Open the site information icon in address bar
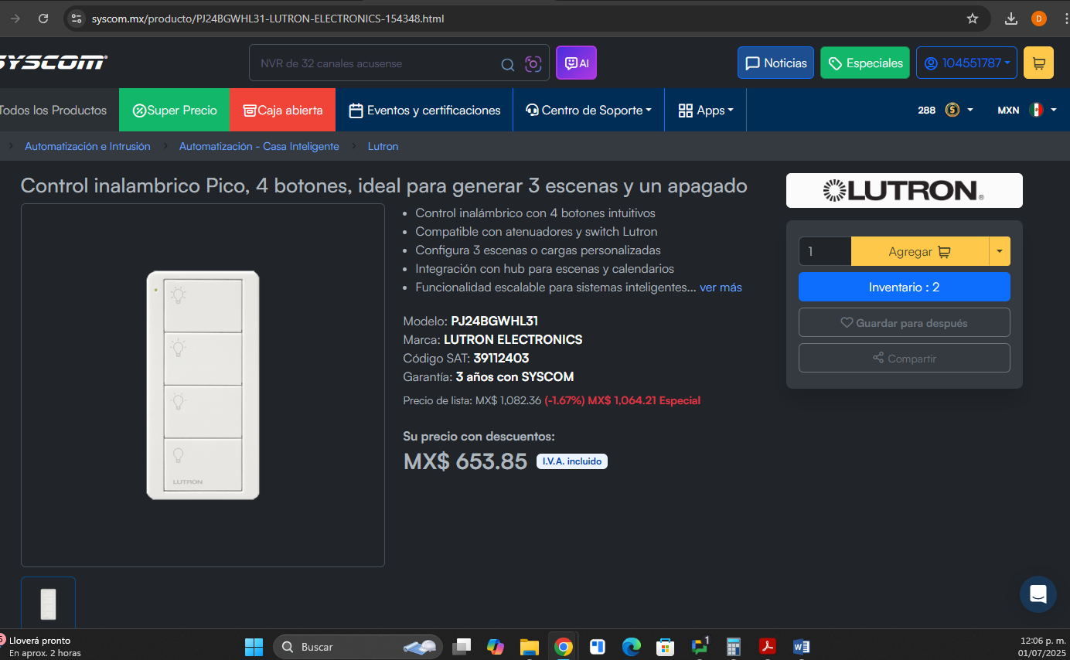The width and height of the screenshot is (1070, 660). point(76,19)
